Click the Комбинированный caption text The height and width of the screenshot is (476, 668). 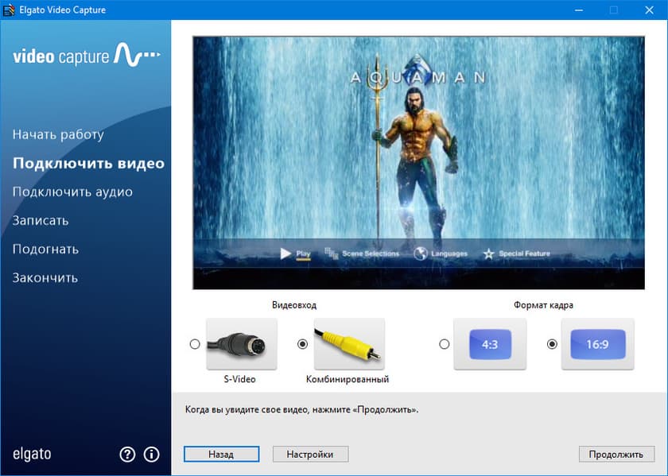(348, 379)
